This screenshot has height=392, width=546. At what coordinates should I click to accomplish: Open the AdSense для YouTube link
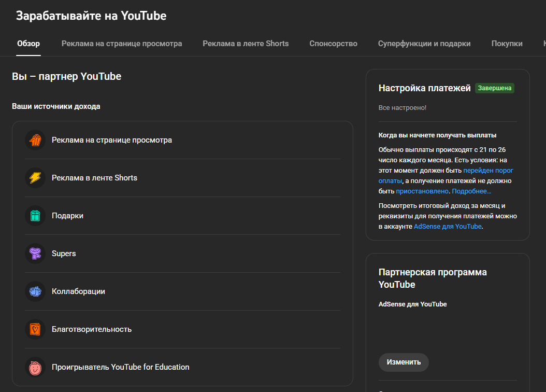tap(448, 226)
